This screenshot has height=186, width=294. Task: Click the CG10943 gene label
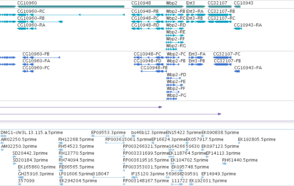[243, 3]
